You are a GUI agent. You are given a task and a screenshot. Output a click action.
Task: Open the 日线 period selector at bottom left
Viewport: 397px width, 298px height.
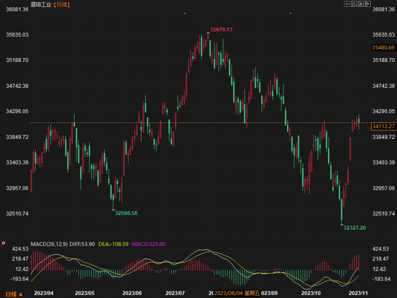coord(11,294)
